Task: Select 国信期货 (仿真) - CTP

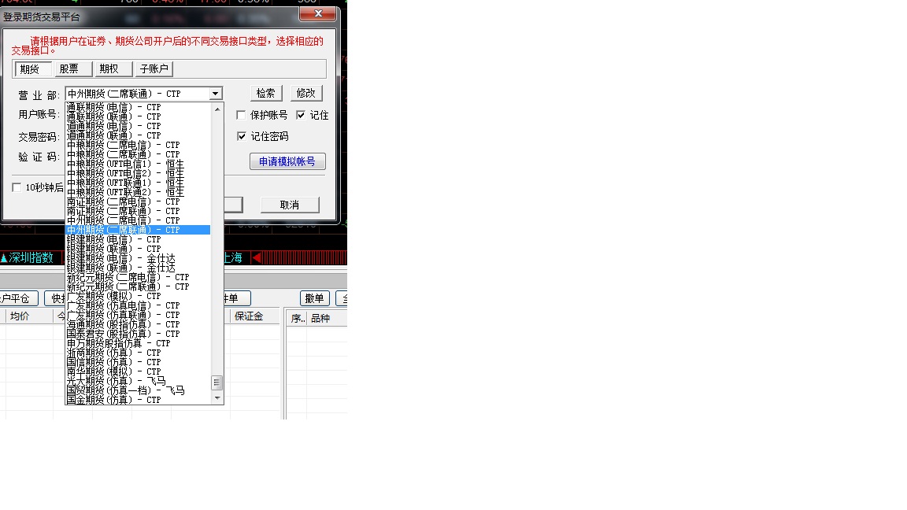Action: pyautogui.click(x=138, y=363)
